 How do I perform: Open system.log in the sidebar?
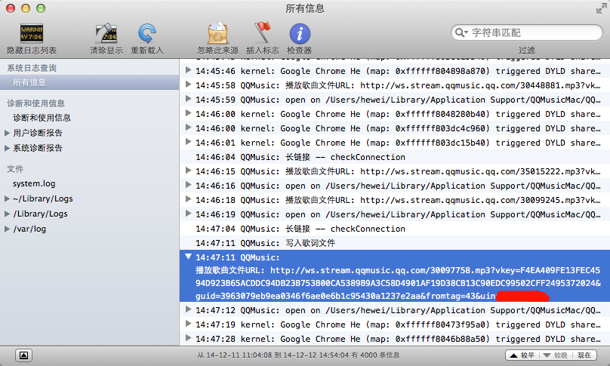click(x=34, y=183)
